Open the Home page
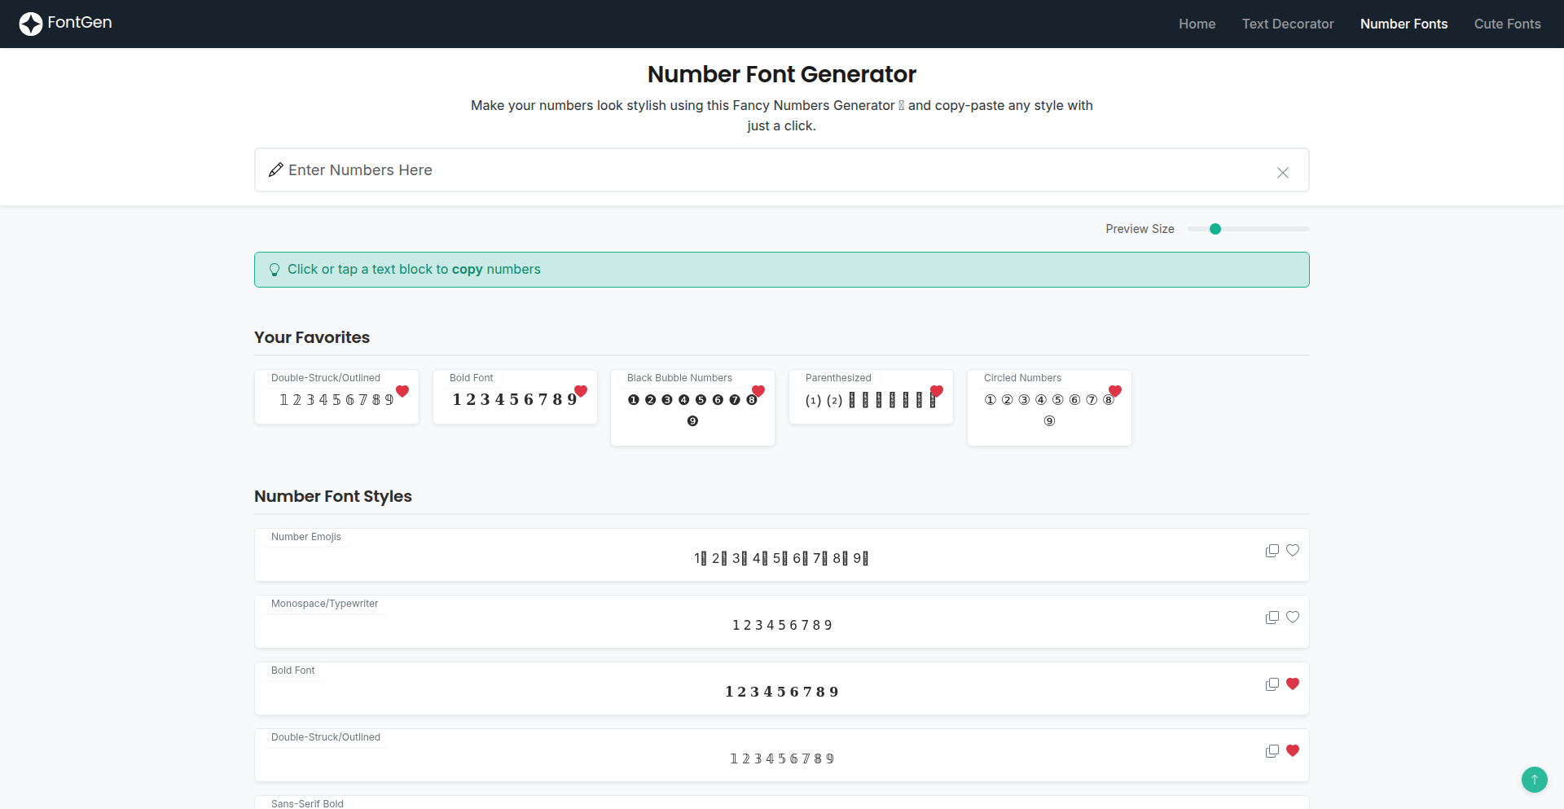Screen dimensions: 1564x809 click(1197, 24)
